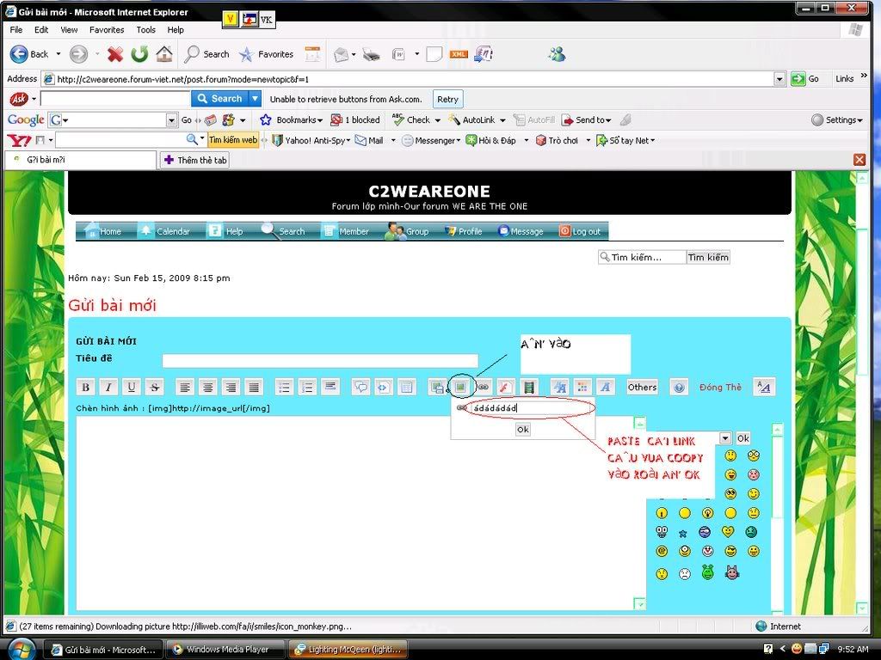881x660 pixels.
Task: Click the Others button in editor toolbar
Action: click(642, 388)
